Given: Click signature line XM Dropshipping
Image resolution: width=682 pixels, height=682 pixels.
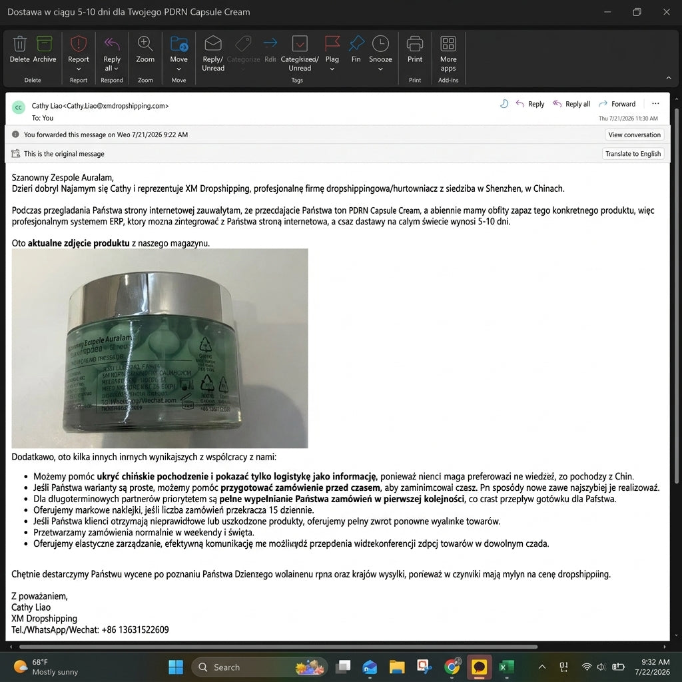Looking at the screenshot, I should pyautogui.click(x=45, y=619).
